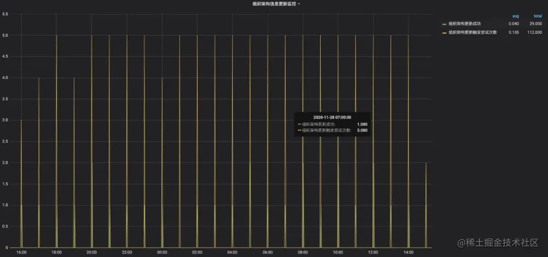The image size is (548, 257).
Task: Click the 1.5 y-axis label
Action: point(5,184)
